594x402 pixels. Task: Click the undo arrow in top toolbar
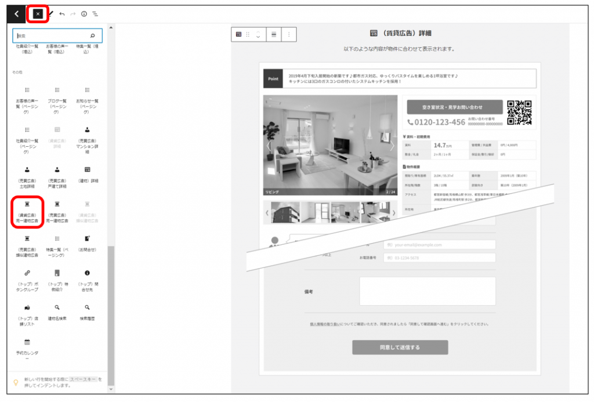61,13
